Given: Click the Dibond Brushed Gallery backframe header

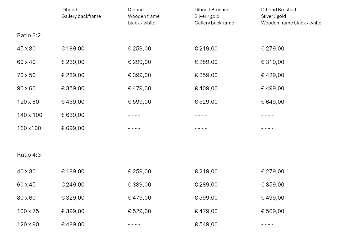Looking at the screenshot, I should click(214, 16).
